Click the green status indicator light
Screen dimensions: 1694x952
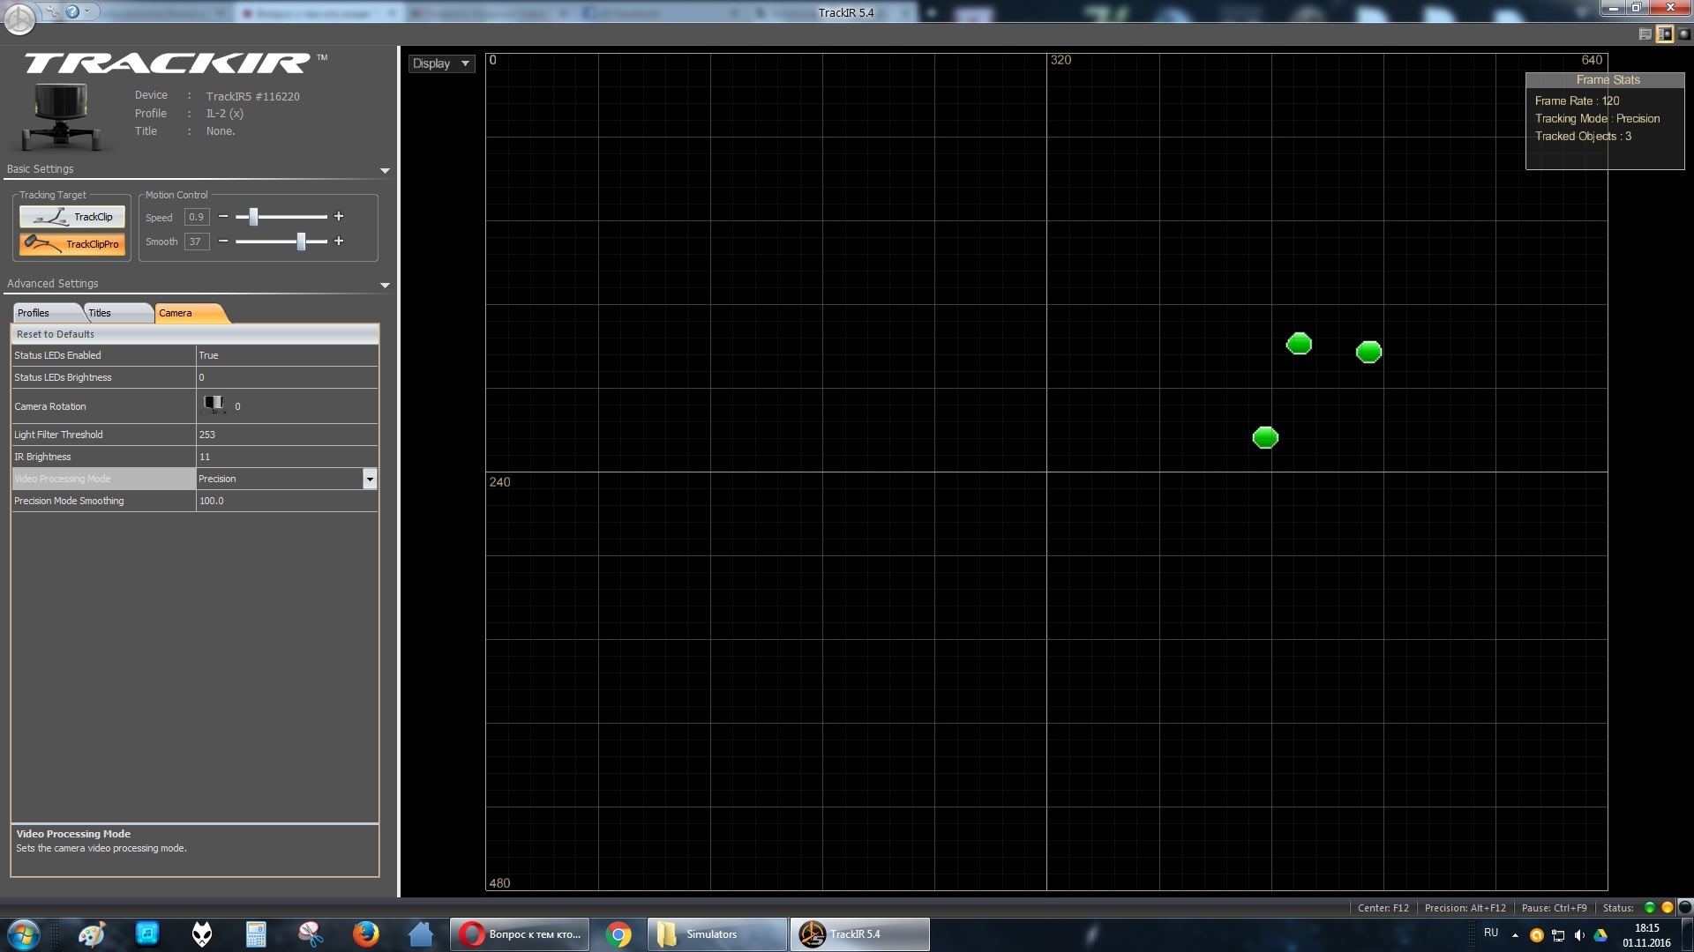point(1649,907)
